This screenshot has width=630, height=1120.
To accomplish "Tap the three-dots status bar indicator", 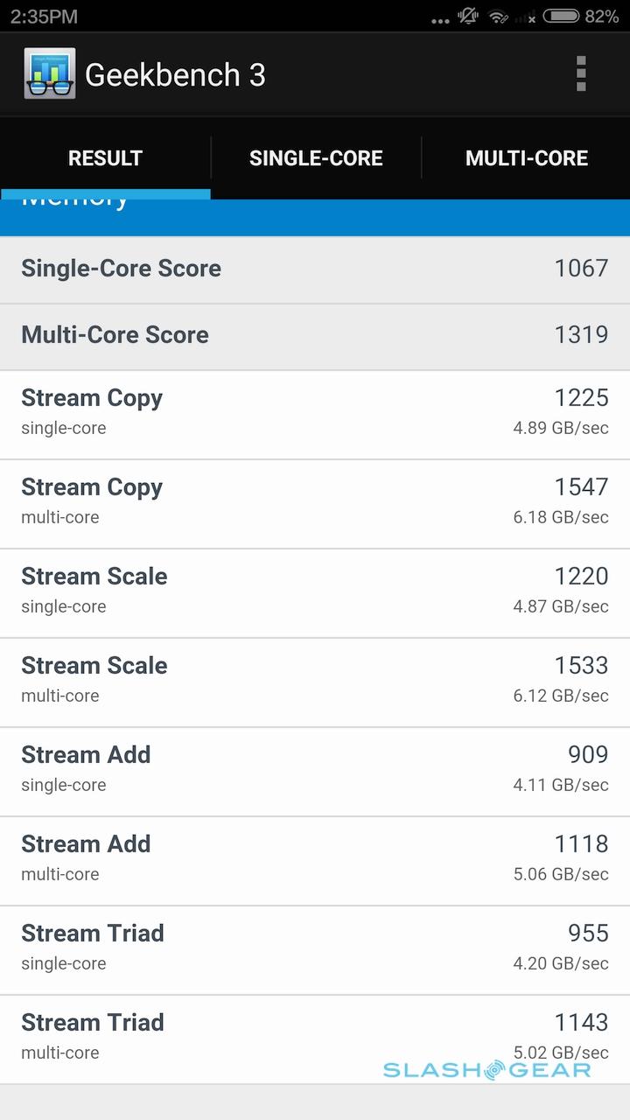I will point(439,18).
